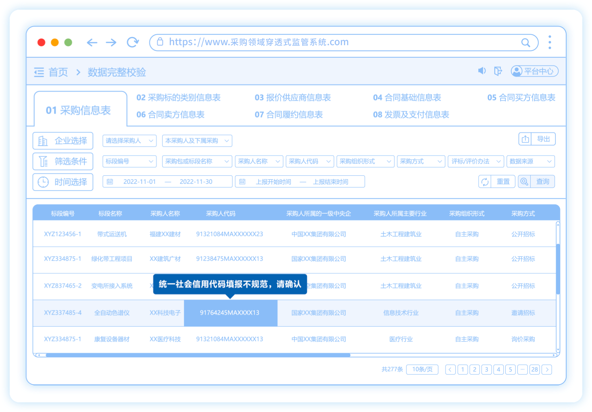Expand the 采购包或标段名称 filter dropdown
The image size is (592, 412).
(197, 161)
